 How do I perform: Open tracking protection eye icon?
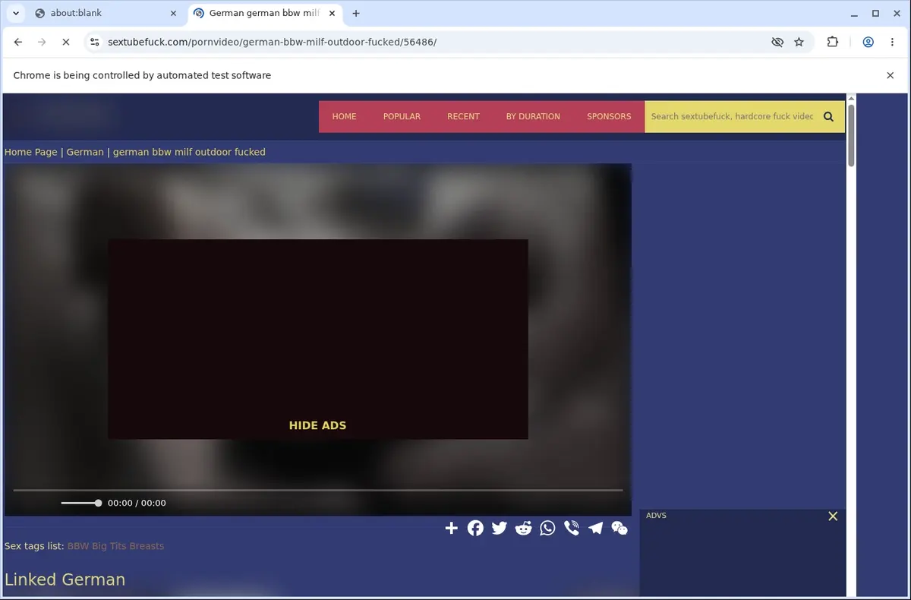pyautogui.click(x=777, y=42)
